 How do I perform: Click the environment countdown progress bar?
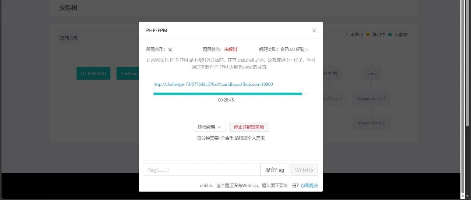click(x=231, y=94)
